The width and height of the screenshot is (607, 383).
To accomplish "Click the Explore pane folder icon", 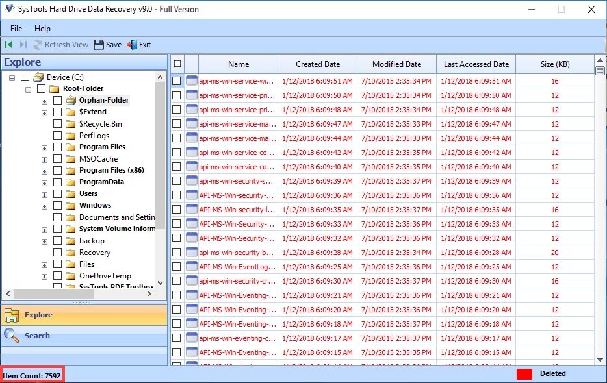I will (x=12, y=315).
